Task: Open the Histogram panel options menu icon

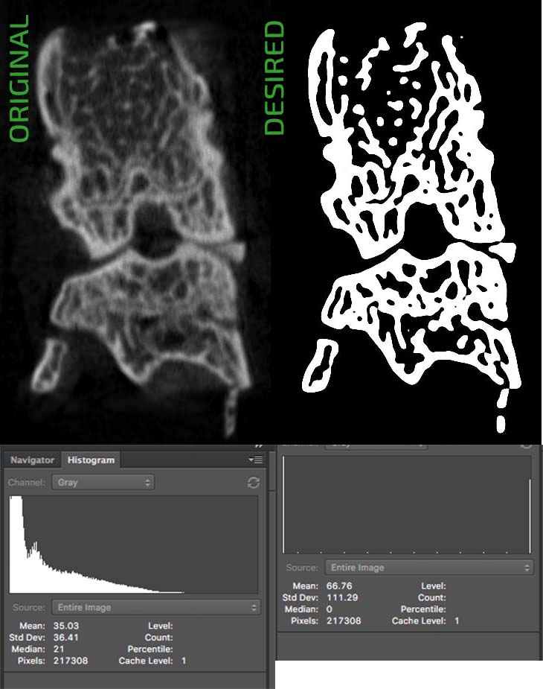Action: pos(255,460)
